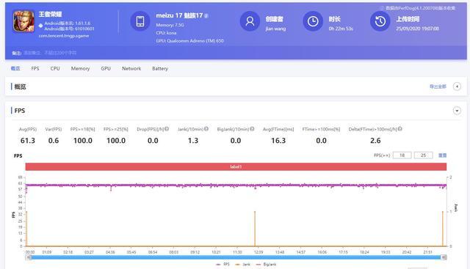This screenshot has width=470, height=269.
Task: Click help icon next to Jank(/10min)
Action: click(x=206, y=129)
